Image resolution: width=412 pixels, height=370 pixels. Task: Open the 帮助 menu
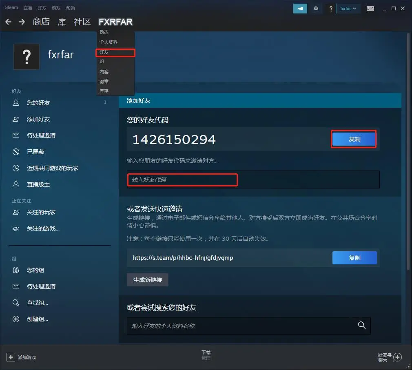[x=71, y=8]
